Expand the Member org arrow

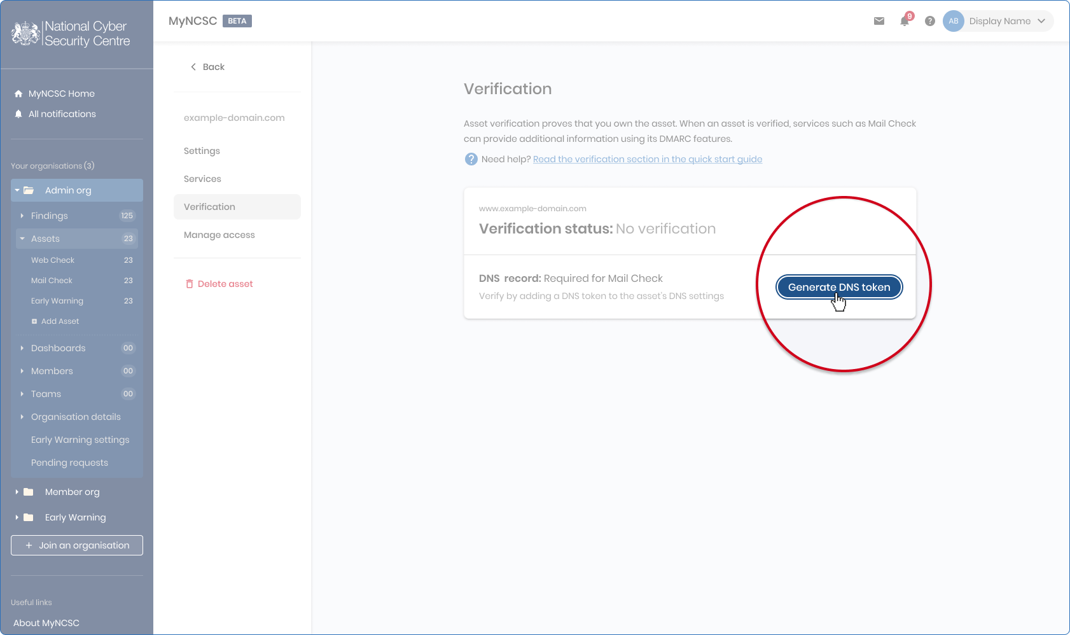click(17, 492)
